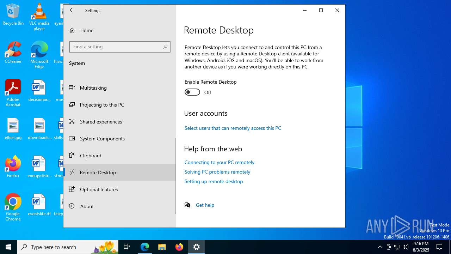Maximize the Settings window

321,10
